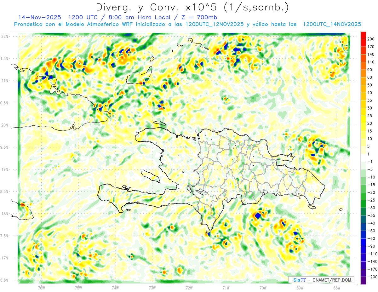Click the colorbar value -170
Viewport: 378px width, 292px height.
tap(372, 269)
